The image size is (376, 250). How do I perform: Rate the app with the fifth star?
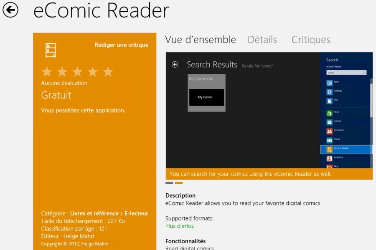[x=108, y=72]
